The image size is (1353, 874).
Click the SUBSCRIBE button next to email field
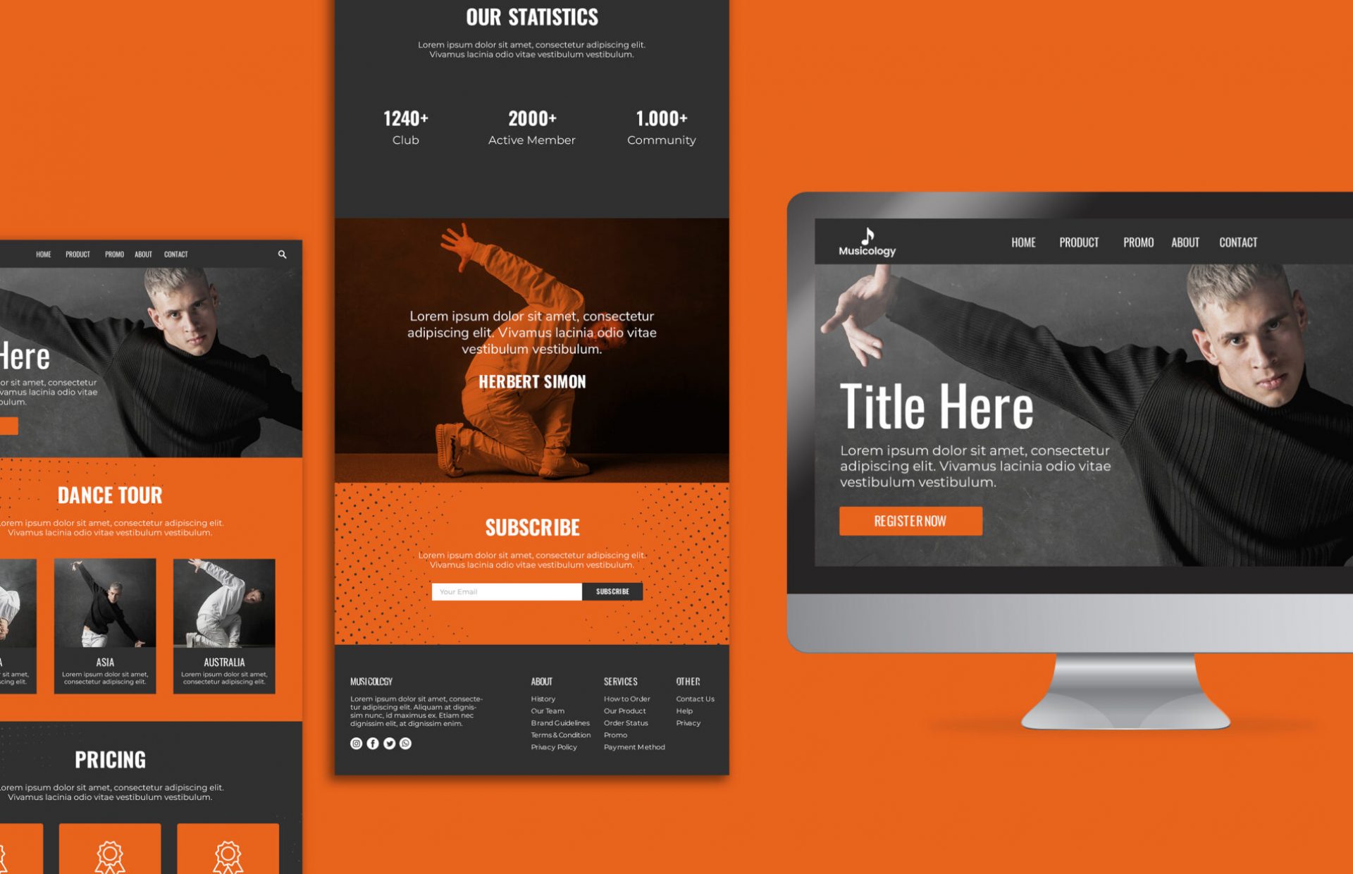(612, 589)
